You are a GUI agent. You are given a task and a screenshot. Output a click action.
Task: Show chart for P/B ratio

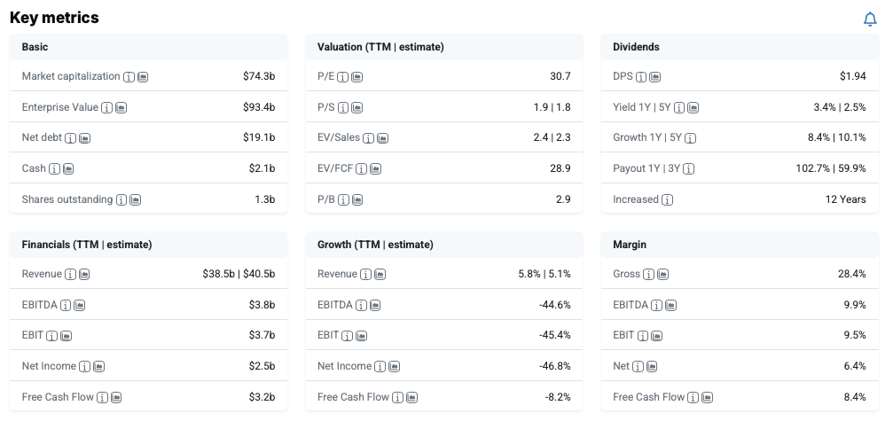357,200
